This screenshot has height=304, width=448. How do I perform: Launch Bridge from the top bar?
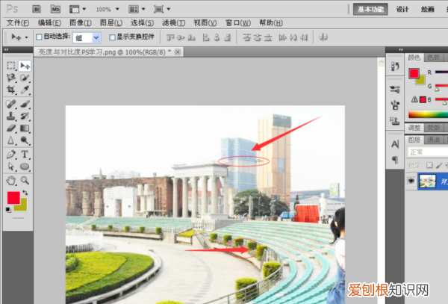(36, 10)
